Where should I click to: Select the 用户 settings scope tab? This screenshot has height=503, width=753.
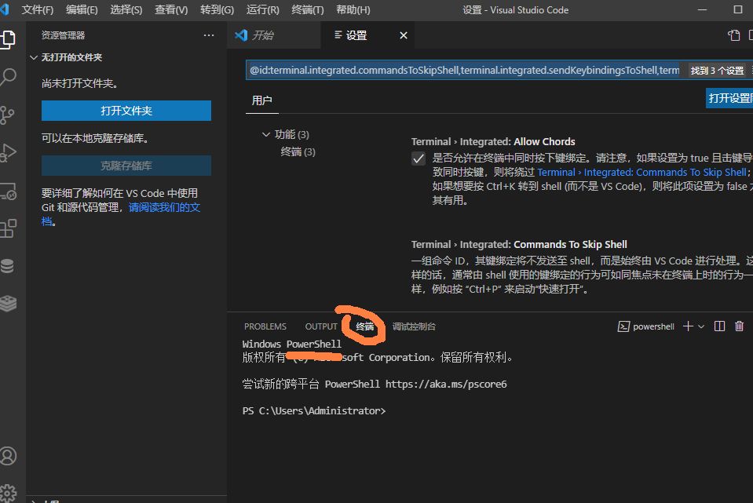tap(261, 100)
